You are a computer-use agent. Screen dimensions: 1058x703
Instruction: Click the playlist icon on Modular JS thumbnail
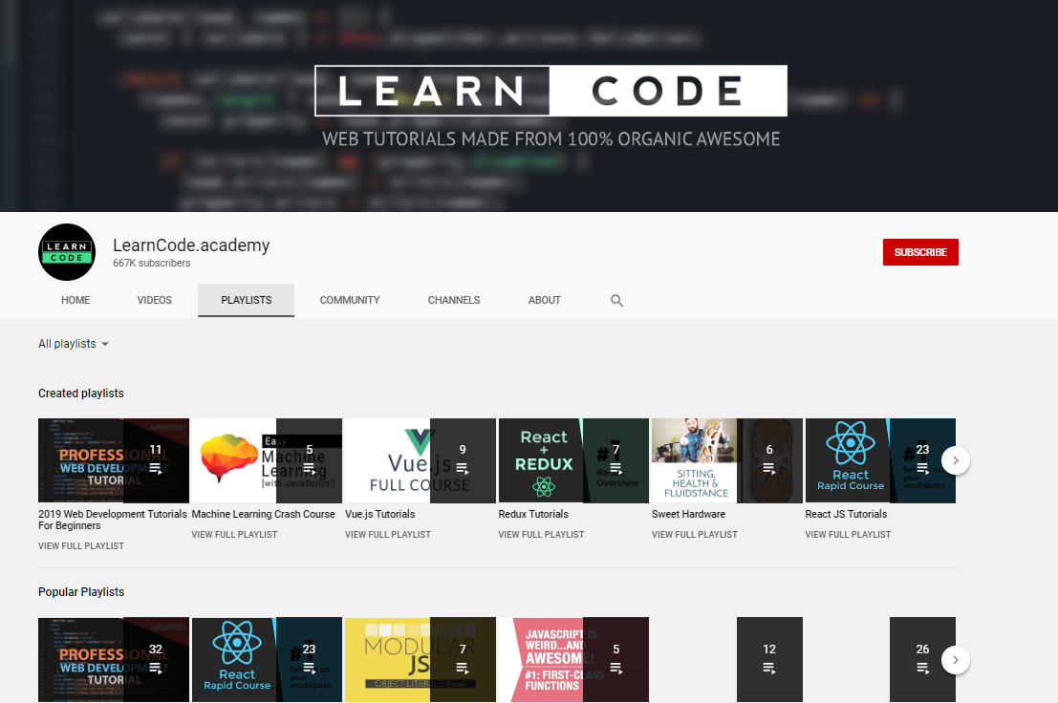click(463, 668)
